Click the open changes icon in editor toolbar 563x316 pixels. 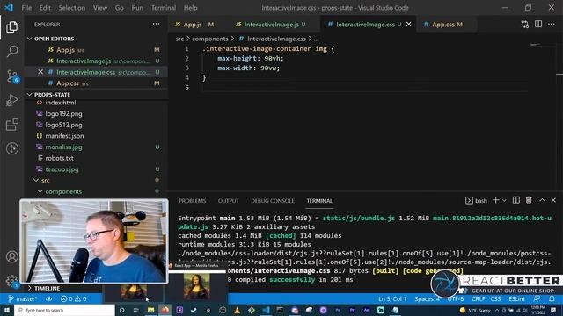pos(525,24)
